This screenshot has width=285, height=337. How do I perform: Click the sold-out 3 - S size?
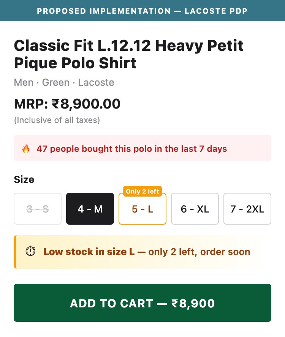coord(38,209)
